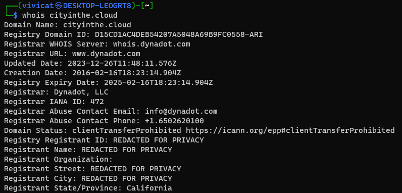Click the dollar sign prompt symbol
Screen dimensions: 402x193
[15, 15]
